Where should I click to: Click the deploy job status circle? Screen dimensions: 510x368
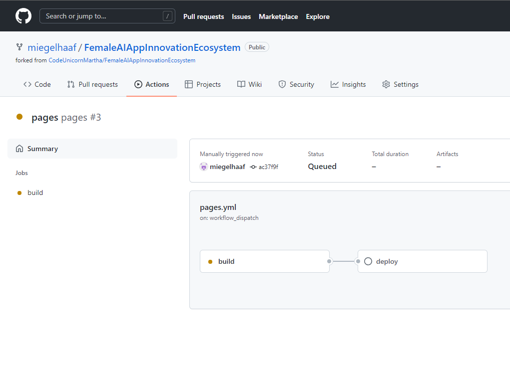[x=368, y=261]
